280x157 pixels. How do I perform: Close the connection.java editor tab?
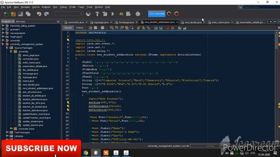click(87, 22)
